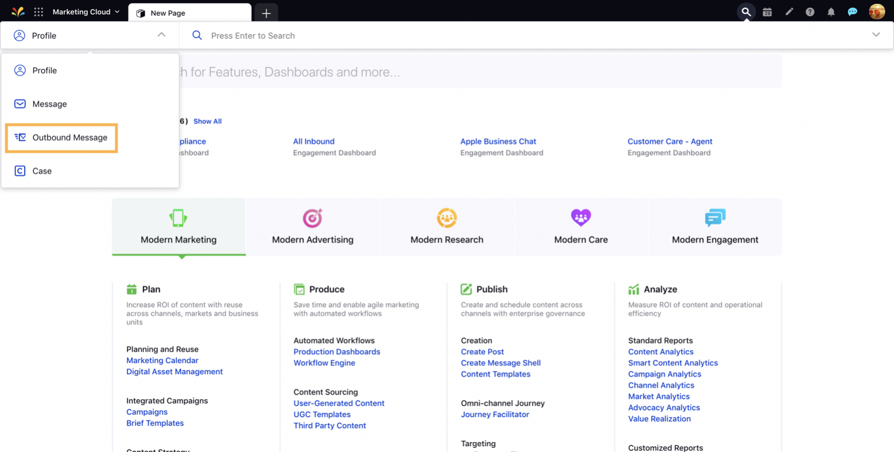Open Brief Templates link
This screenshot has height=452, width=894.
tap(155, 423)
